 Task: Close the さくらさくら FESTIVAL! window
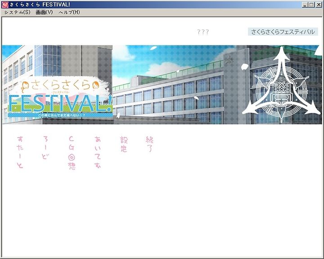tap(319, 4)
